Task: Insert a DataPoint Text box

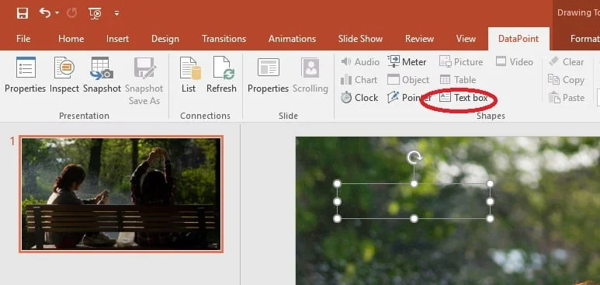Action: [463, 98]
